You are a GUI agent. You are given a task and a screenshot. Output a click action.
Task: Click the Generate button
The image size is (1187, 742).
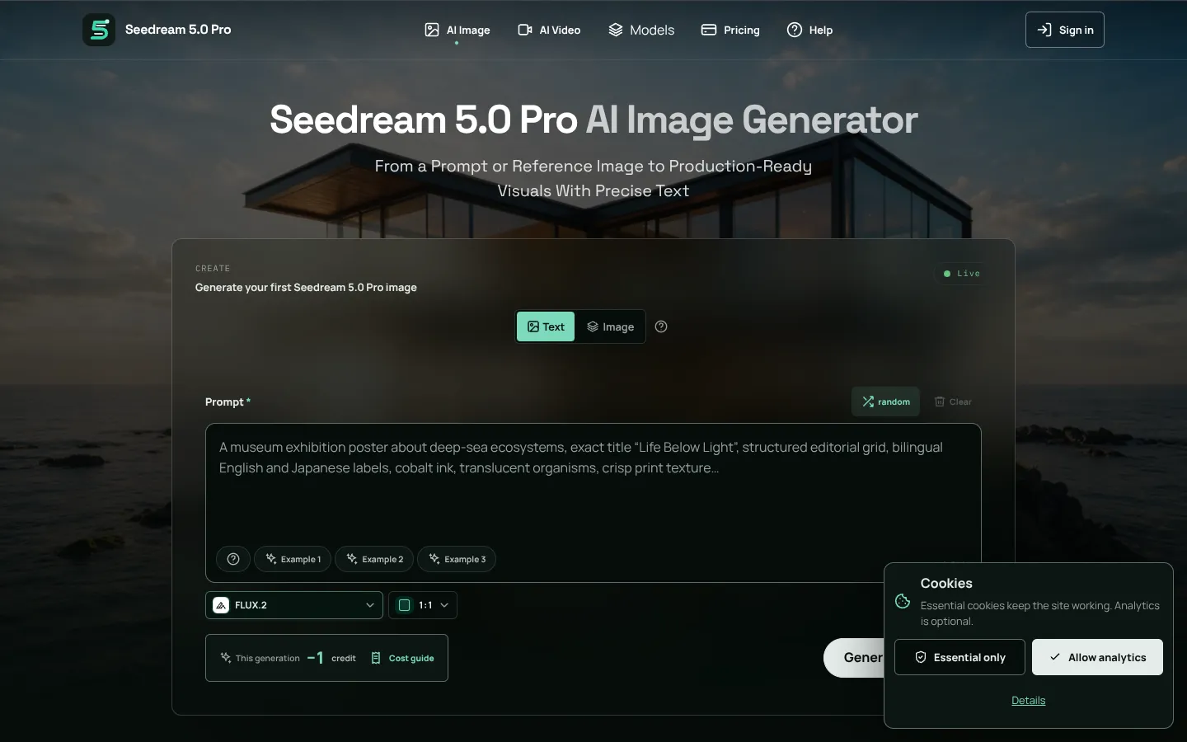(x=854, y=658)
